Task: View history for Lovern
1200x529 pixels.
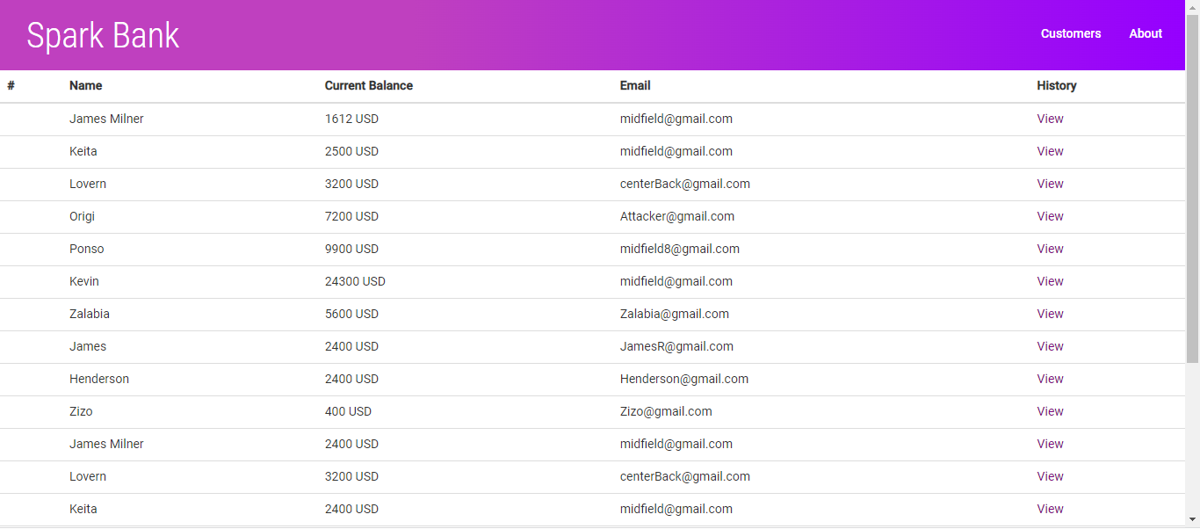Action: 1050,184
